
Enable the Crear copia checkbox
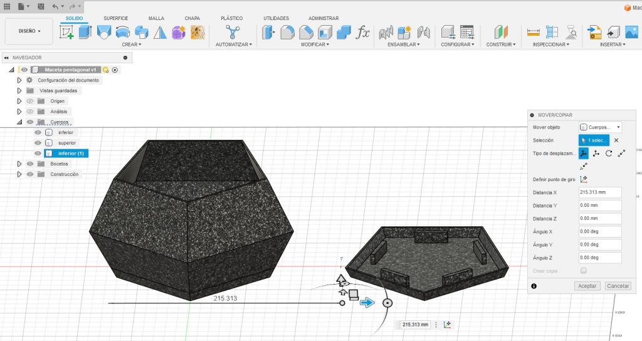click(x=584, y=271)
